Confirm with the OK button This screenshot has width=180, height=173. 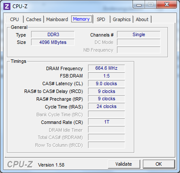[x=159, y=164]
